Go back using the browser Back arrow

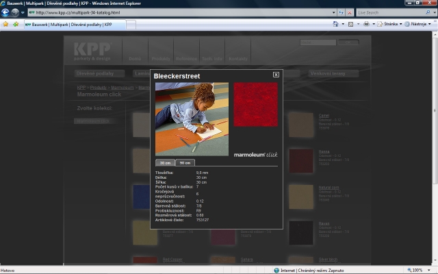click(5, 12)
